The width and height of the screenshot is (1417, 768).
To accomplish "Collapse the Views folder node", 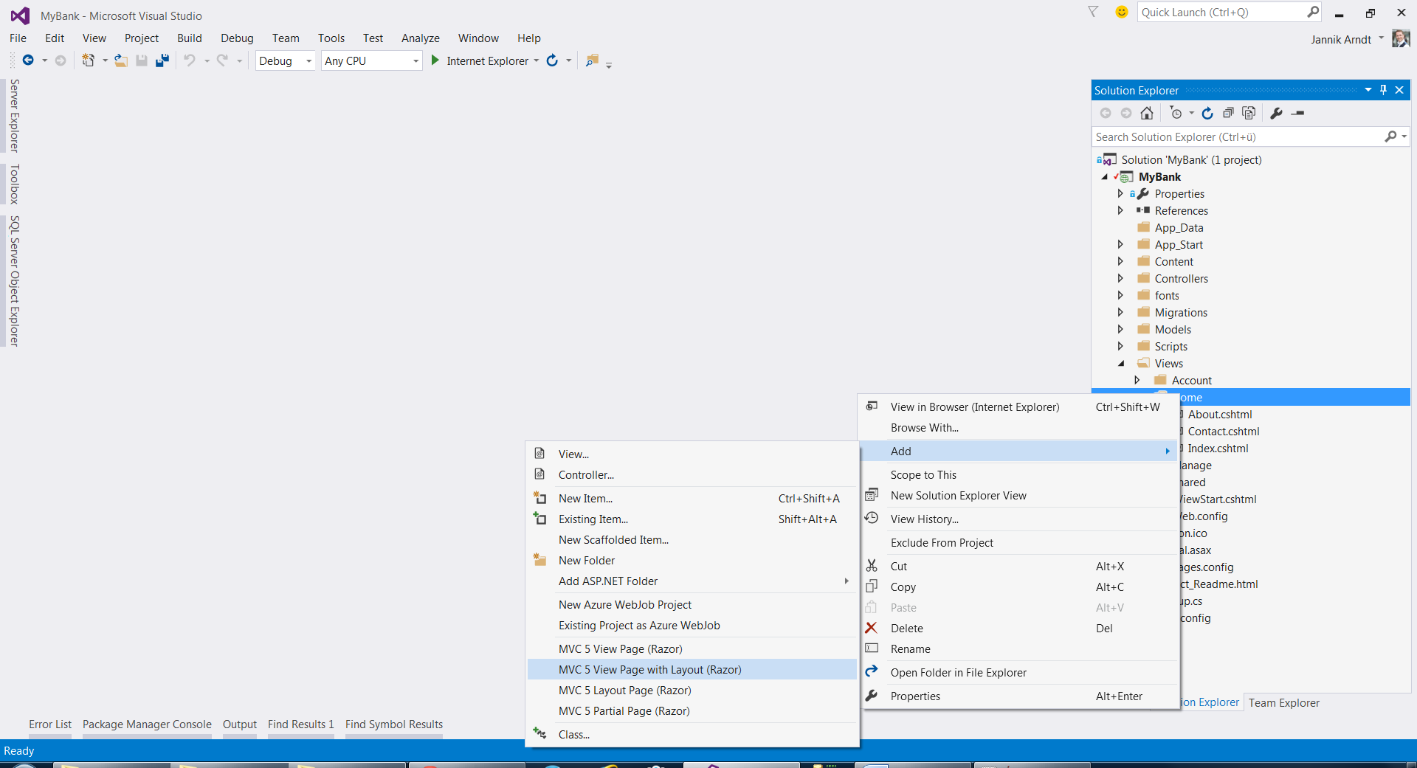I will (1121, 363).
